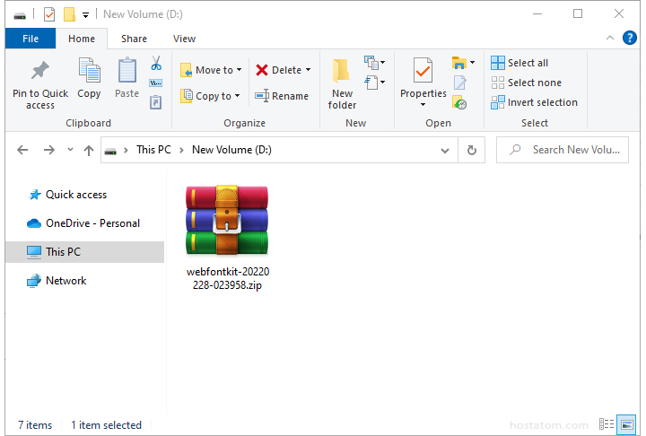The width and height of the screenshot is (646, 436).
Task: Open the View ribbon tab
Action: click(x=184, y=39)
